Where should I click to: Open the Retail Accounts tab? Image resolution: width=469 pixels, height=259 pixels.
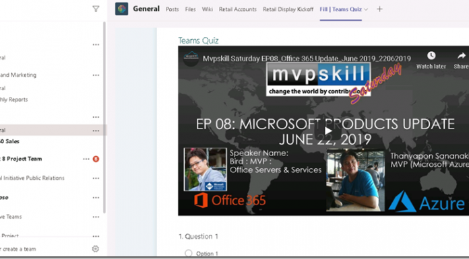coord(238,9)
